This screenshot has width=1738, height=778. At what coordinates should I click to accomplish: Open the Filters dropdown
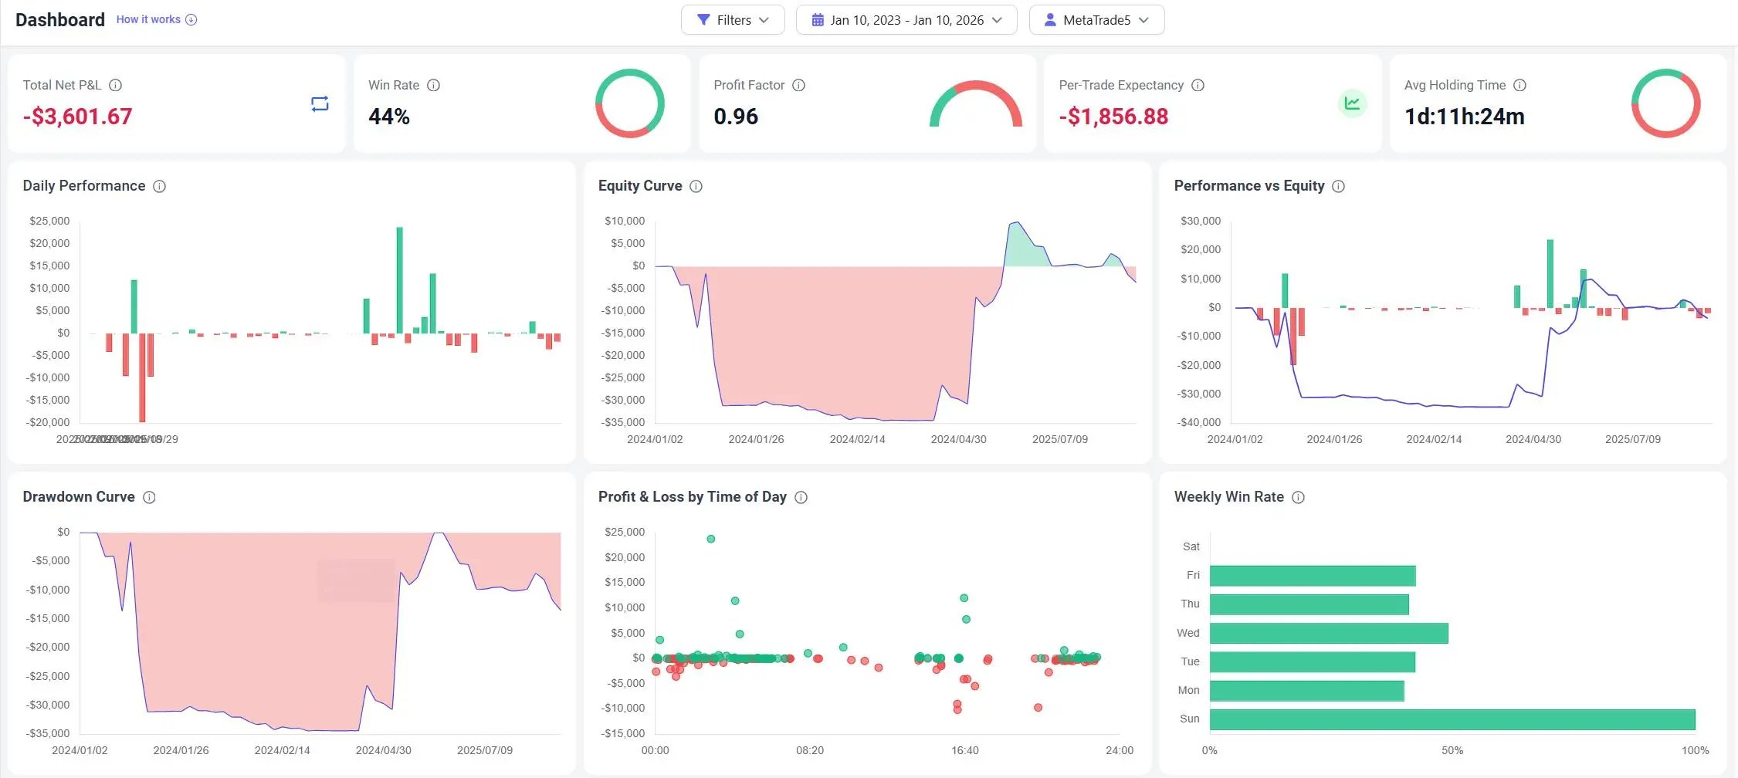tap(732, 20)
